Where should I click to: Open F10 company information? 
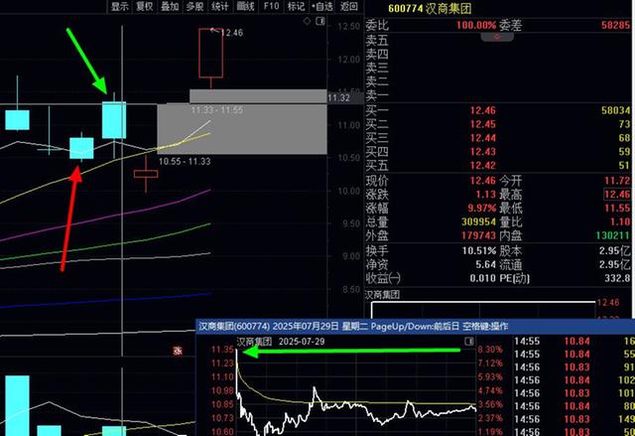coord(271,6)
